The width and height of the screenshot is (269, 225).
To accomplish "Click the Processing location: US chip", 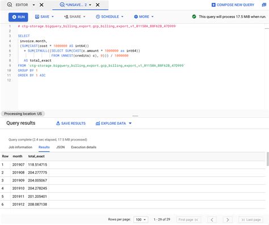I will point(23,114).
